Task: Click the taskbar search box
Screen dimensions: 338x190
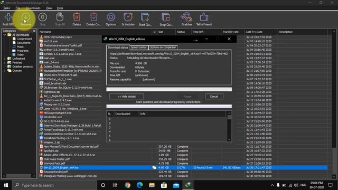Action: click(x=54, y=185)
